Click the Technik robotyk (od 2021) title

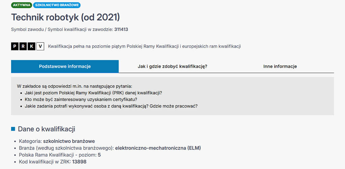[x=65, y=17]
